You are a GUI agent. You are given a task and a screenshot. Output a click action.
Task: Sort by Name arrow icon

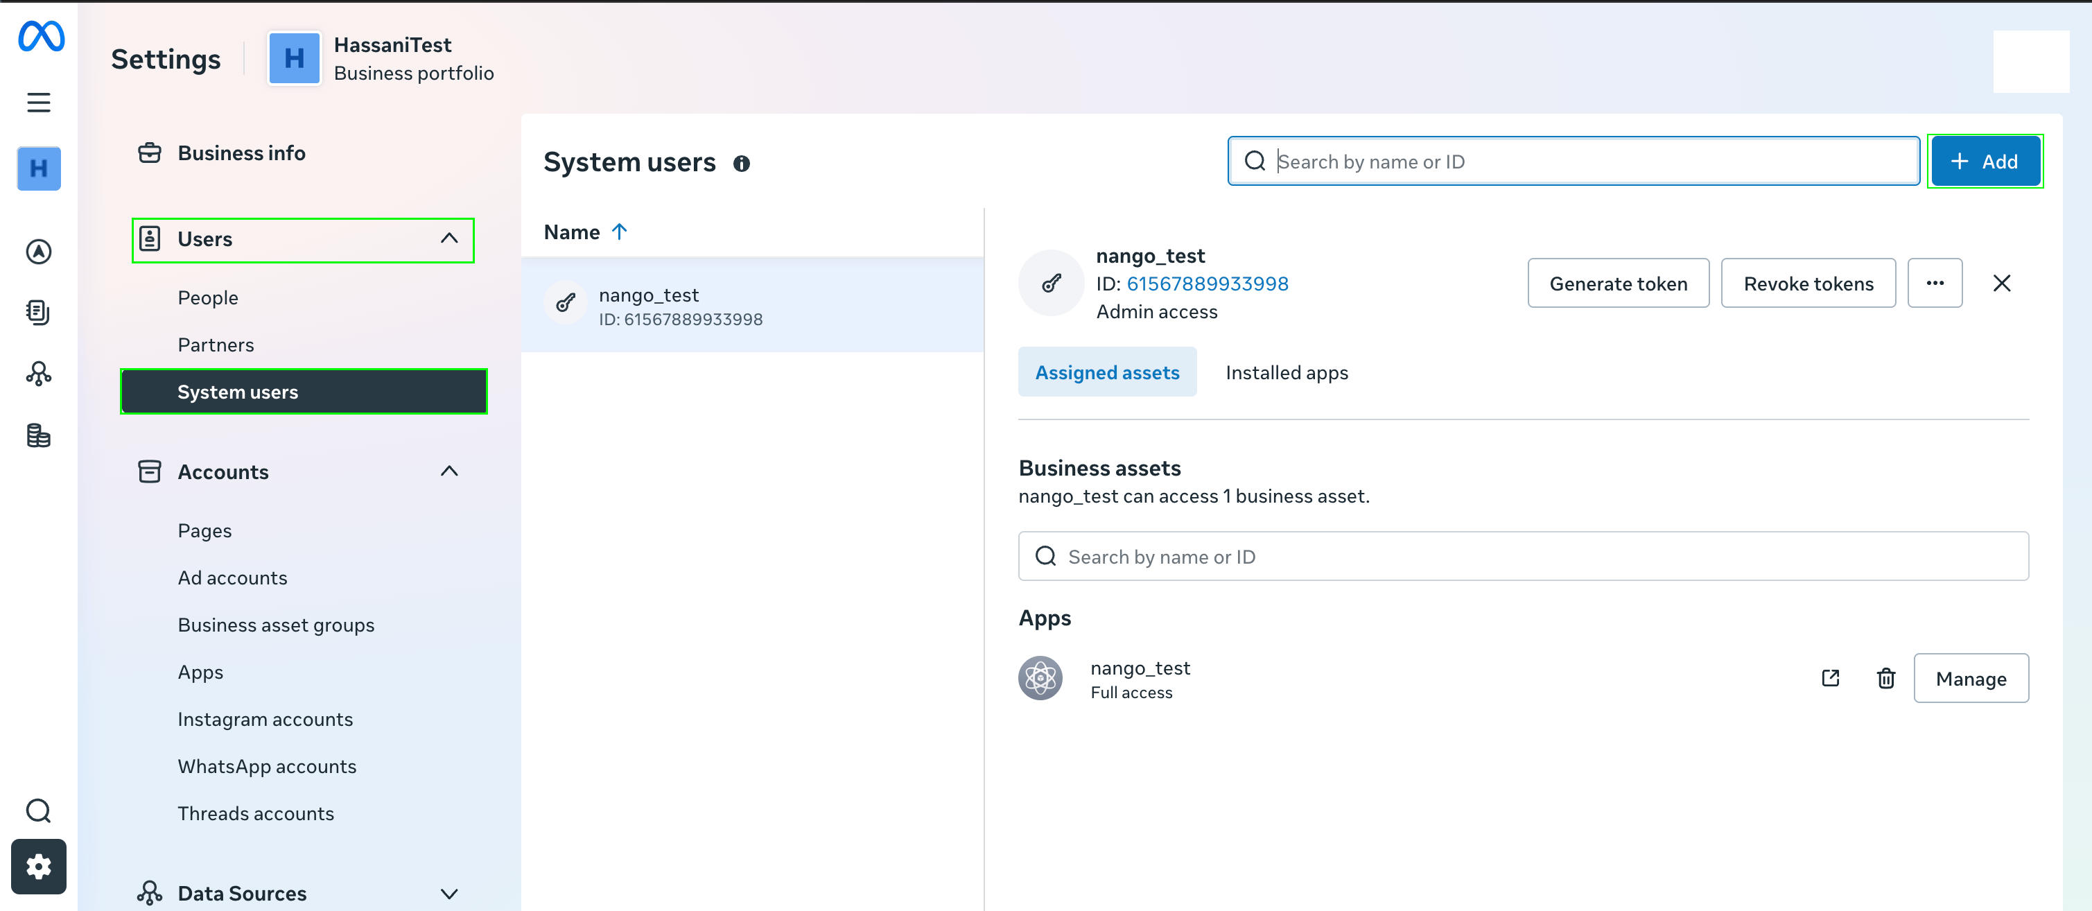point(620,232)
